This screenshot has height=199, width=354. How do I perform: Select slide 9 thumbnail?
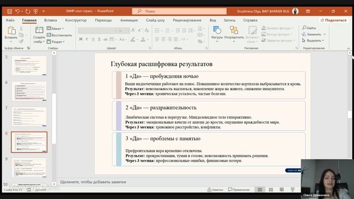click(x=29, y=167)
